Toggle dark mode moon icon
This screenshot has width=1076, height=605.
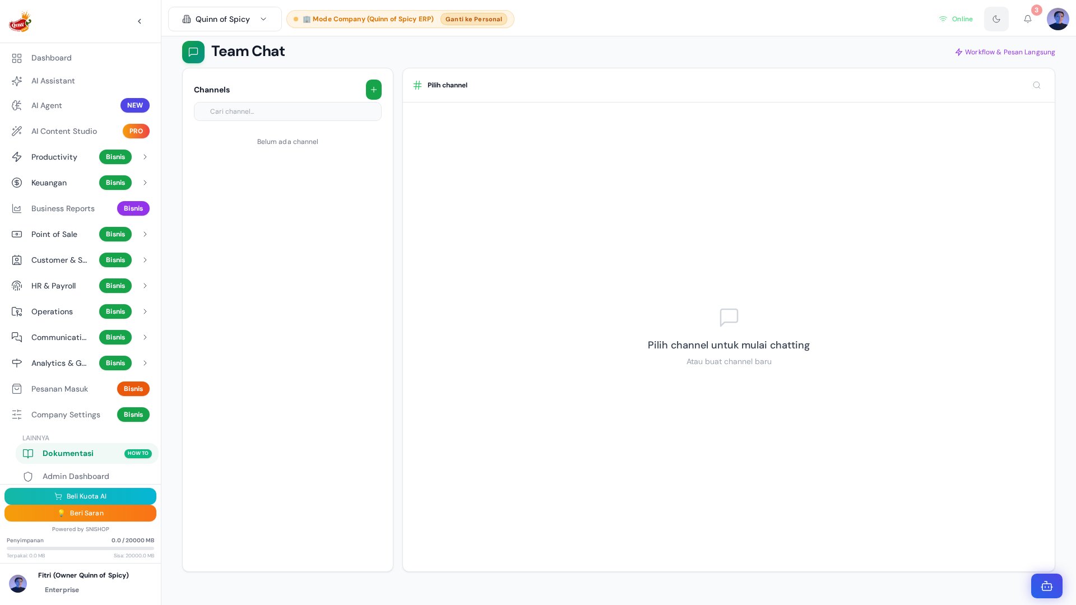pos(996,19)
